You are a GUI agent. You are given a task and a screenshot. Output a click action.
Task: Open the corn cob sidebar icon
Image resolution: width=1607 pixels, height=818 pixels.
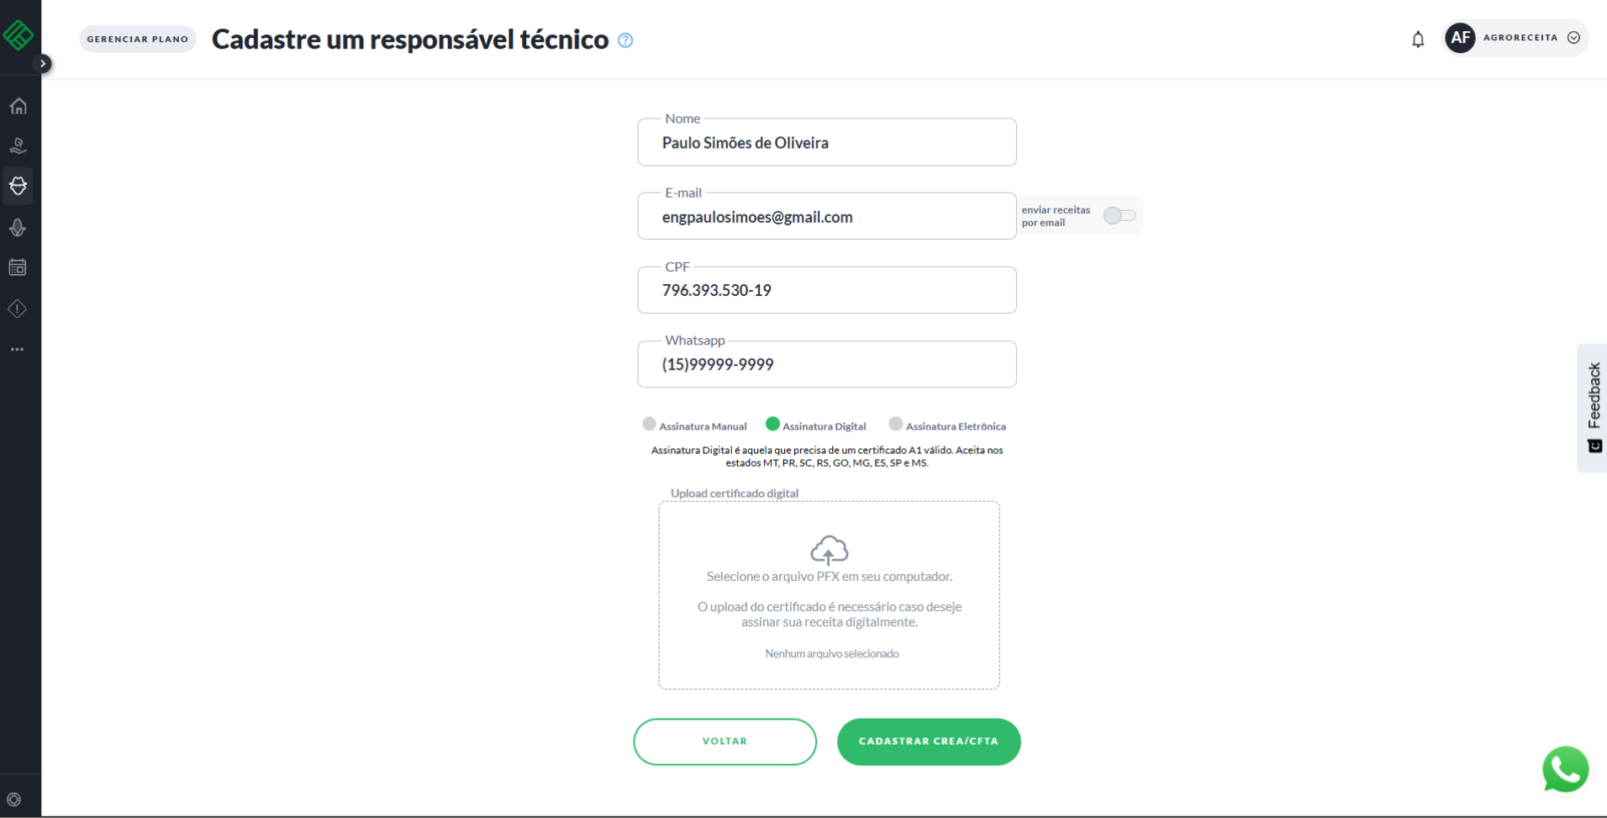click(18, 227)
